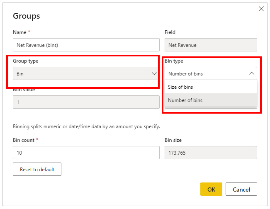Click the Groups dialog heading
270x209 pixels.
click(x=27, y=16)
